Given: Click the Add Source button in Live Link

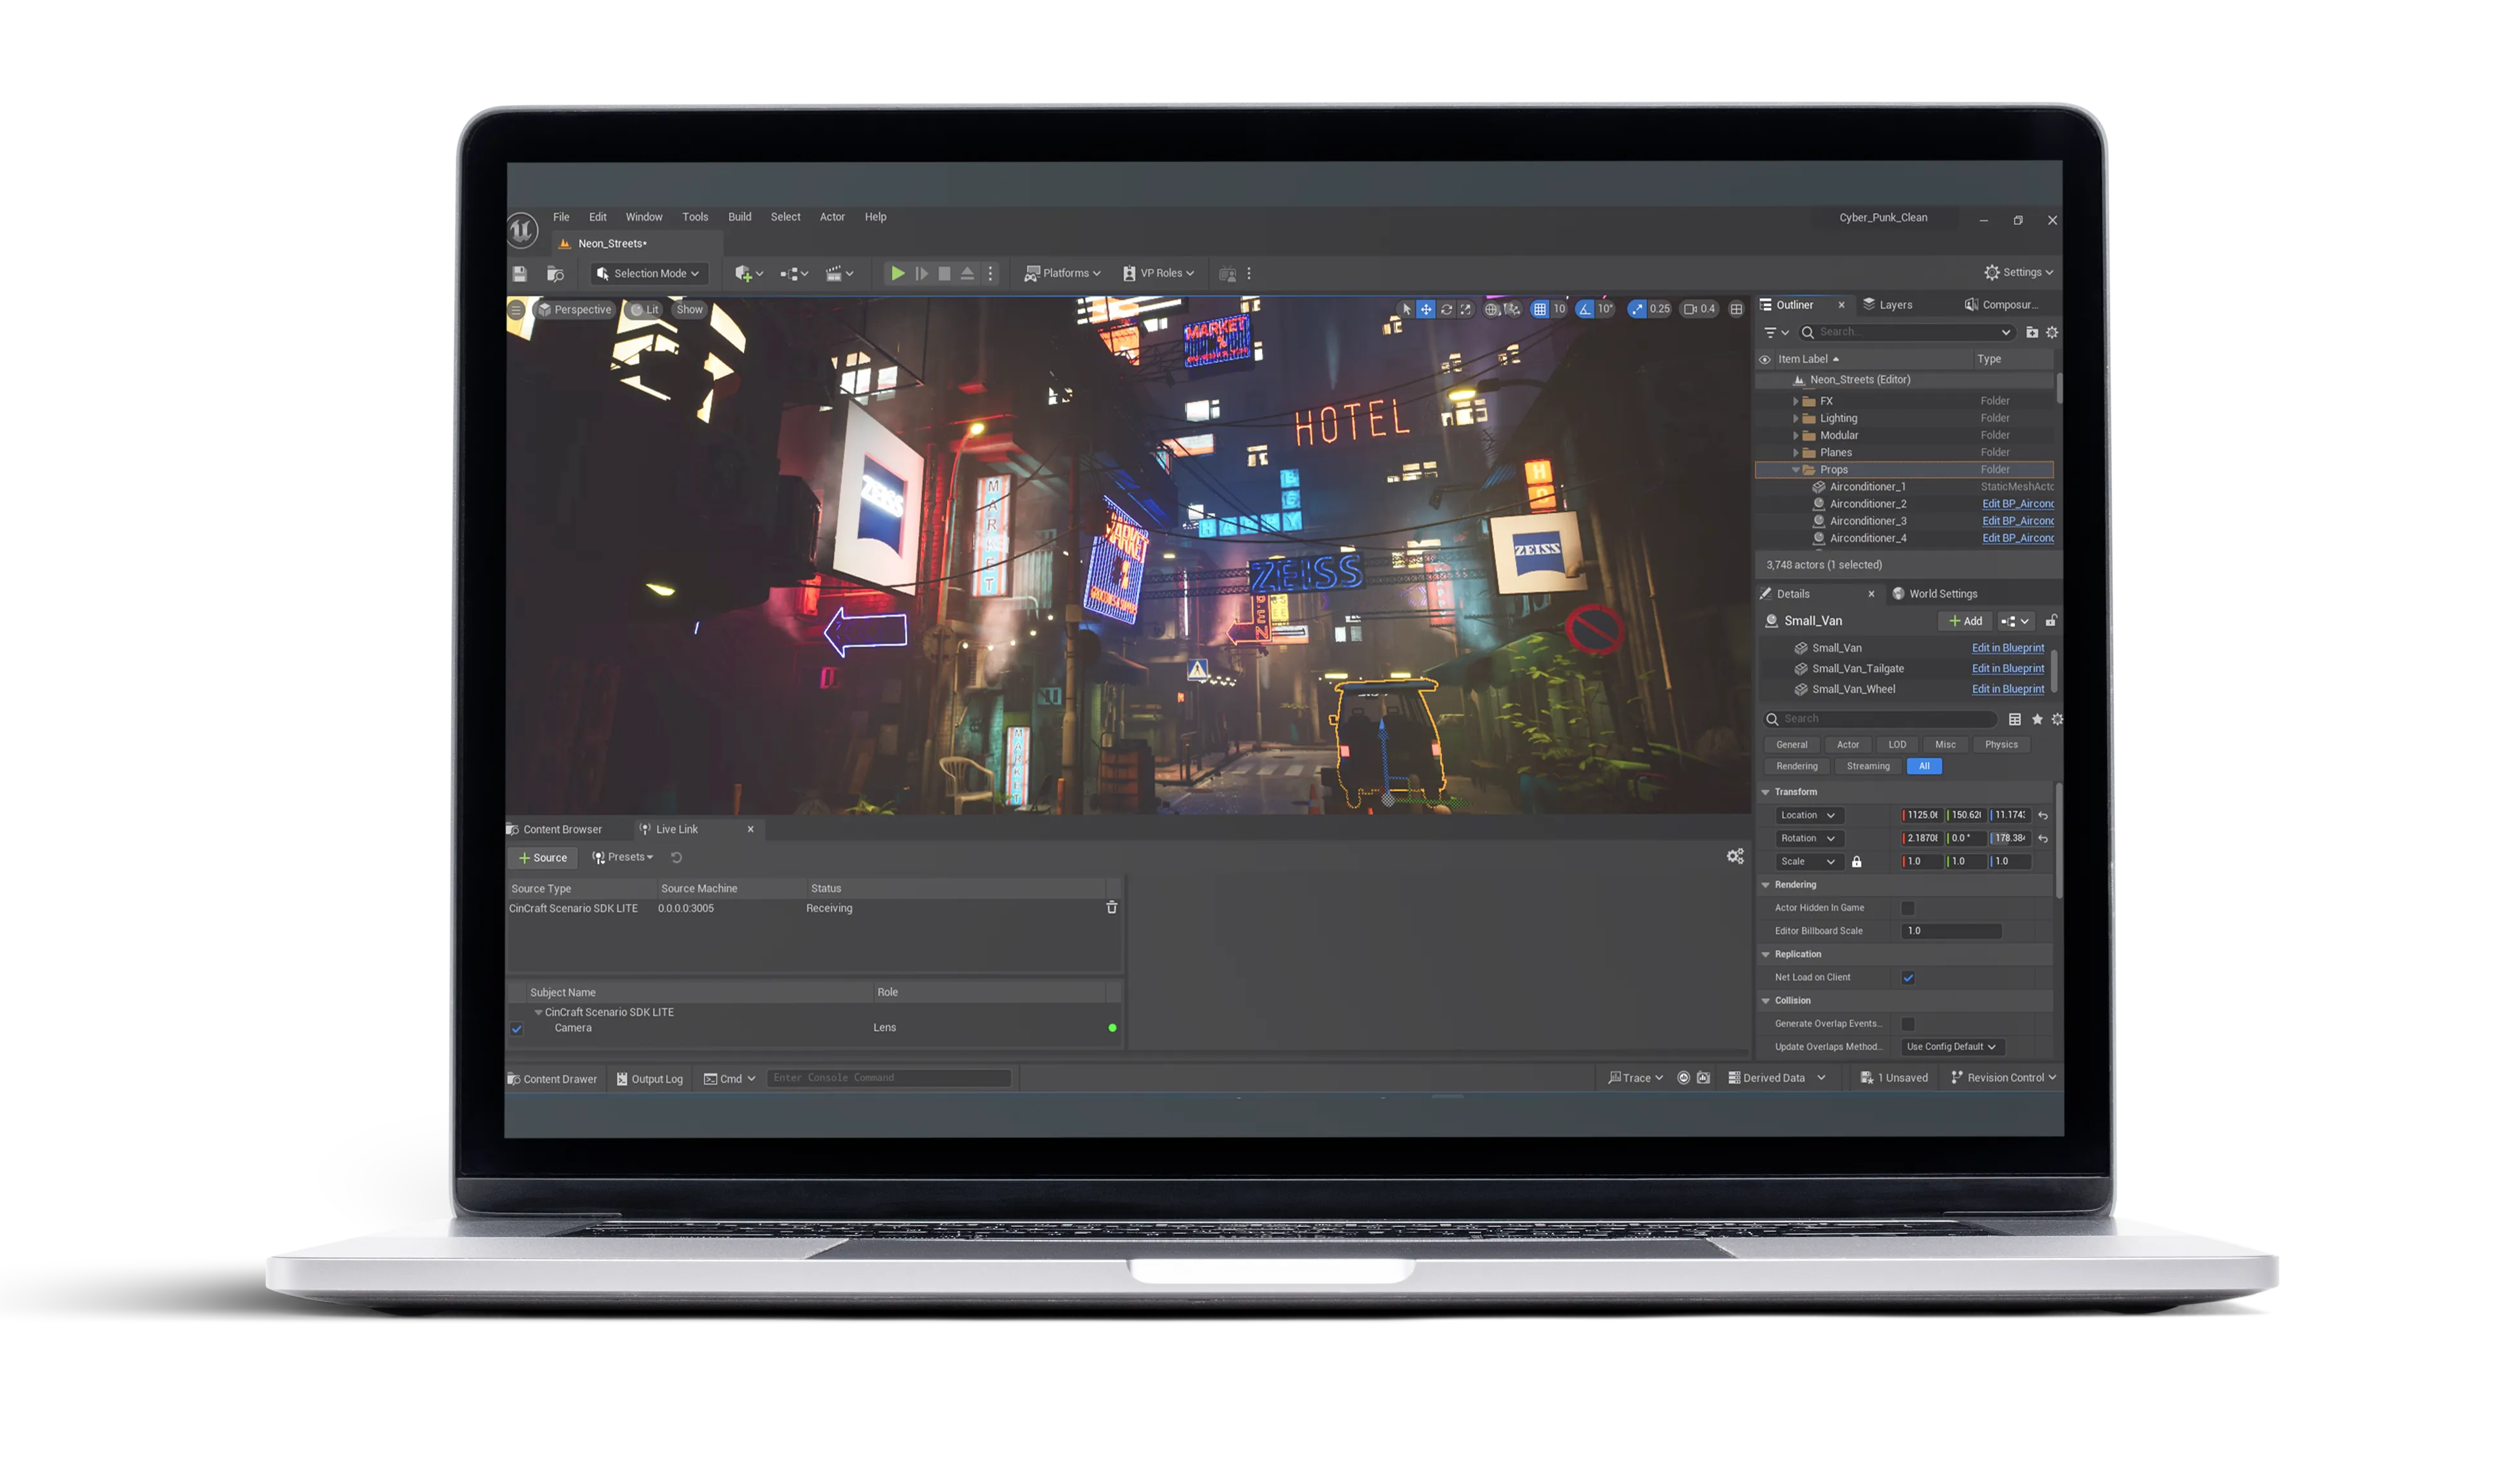Looking at the screenshot, I should [x=542, y=858].
